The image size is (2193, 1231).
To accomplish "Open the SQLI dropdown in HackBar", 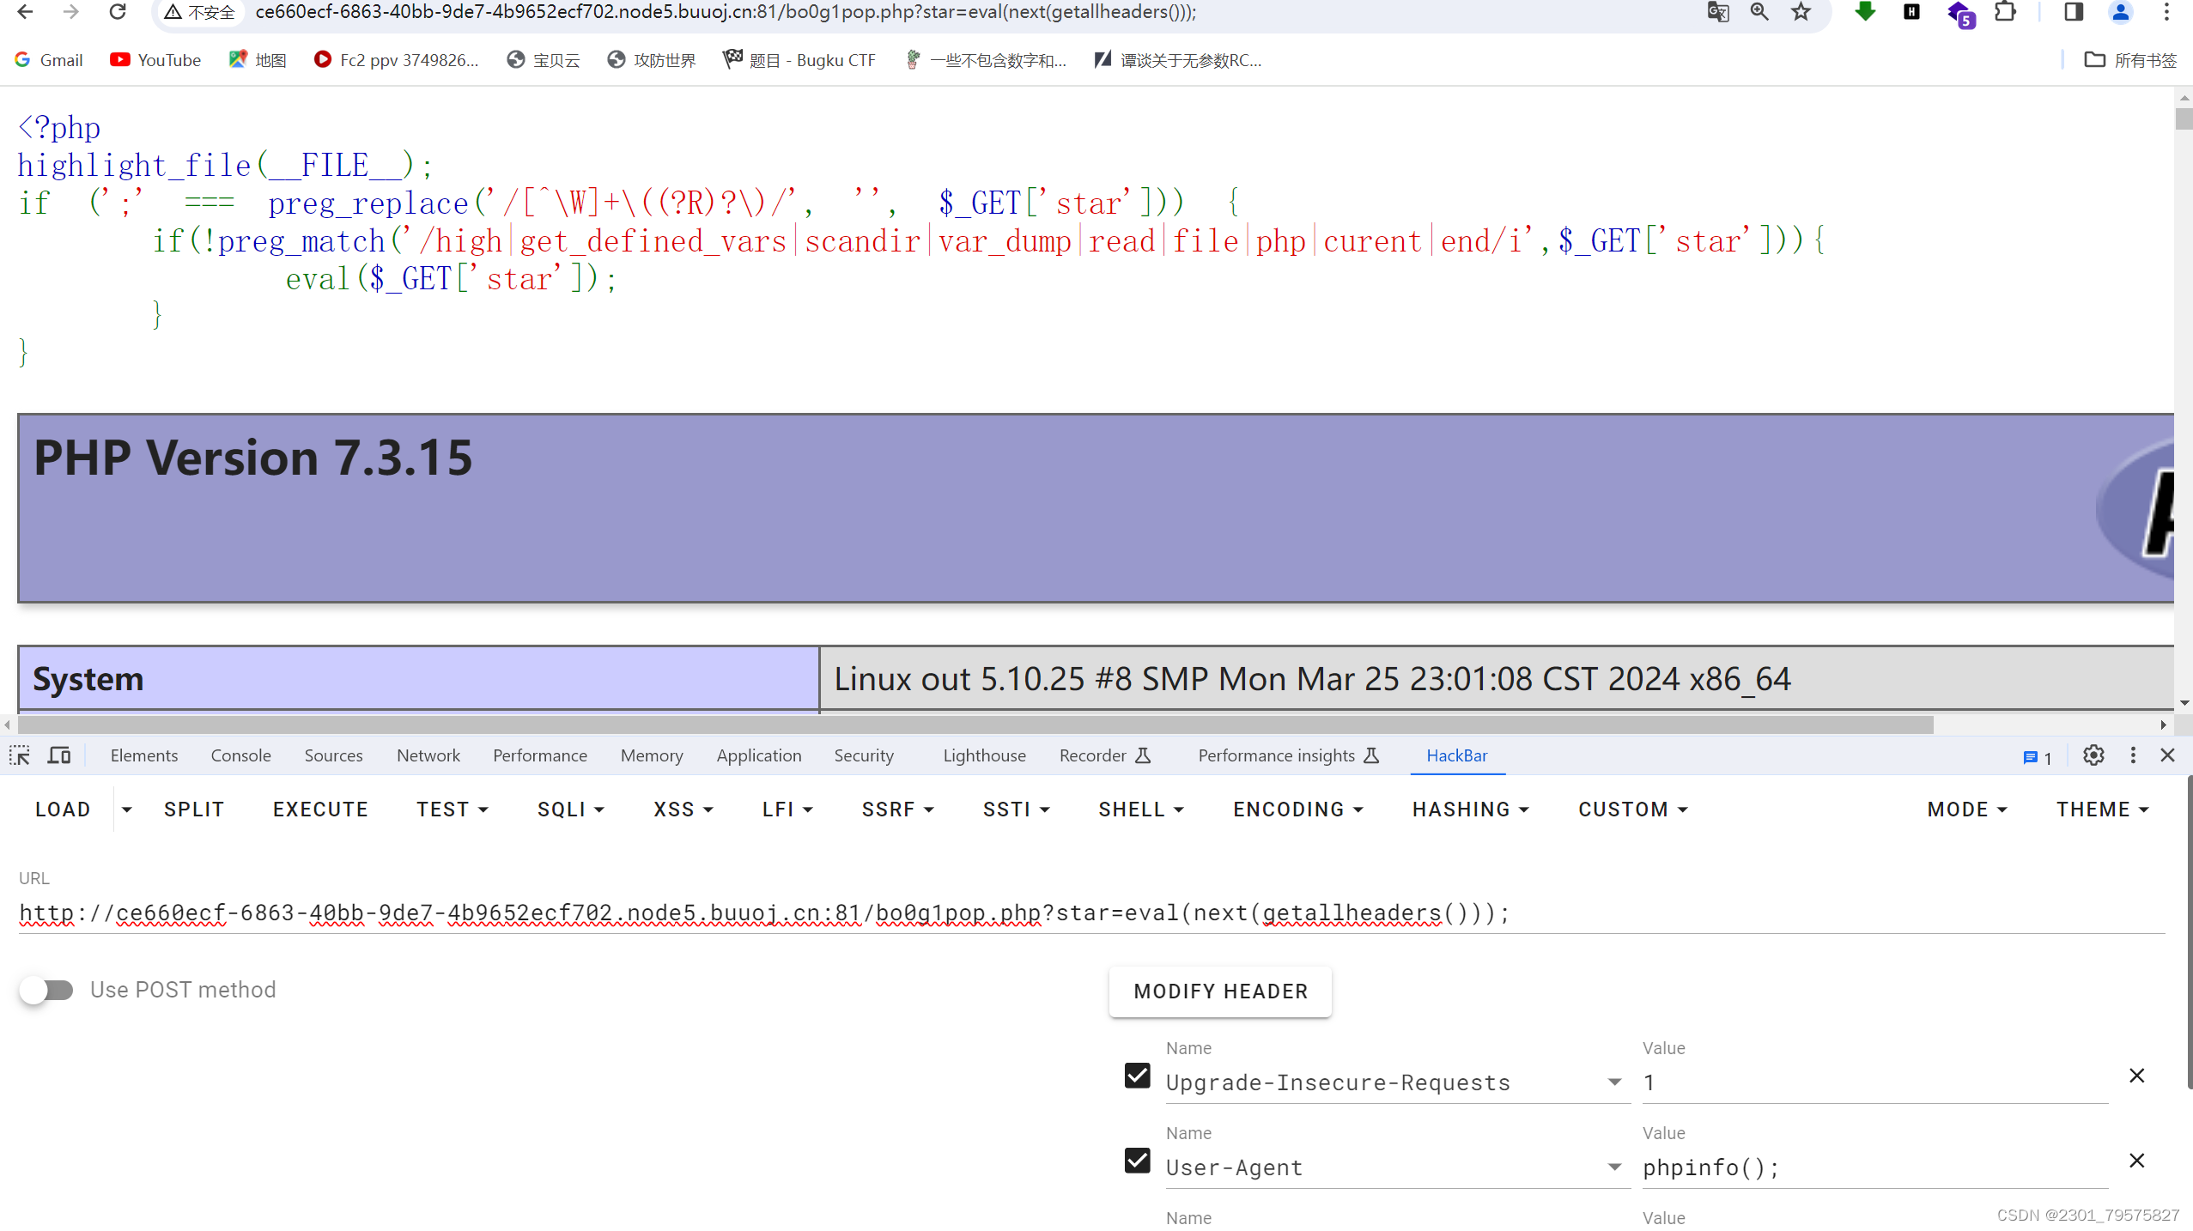I will (570, 809).
